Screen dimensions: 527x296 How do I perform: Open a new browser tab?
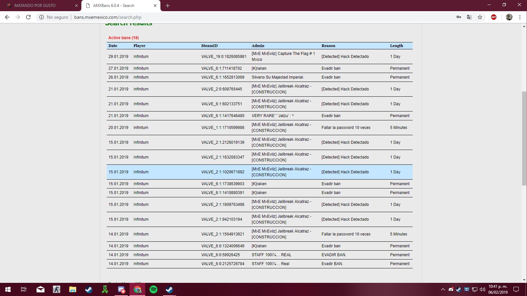click(168, 6)
